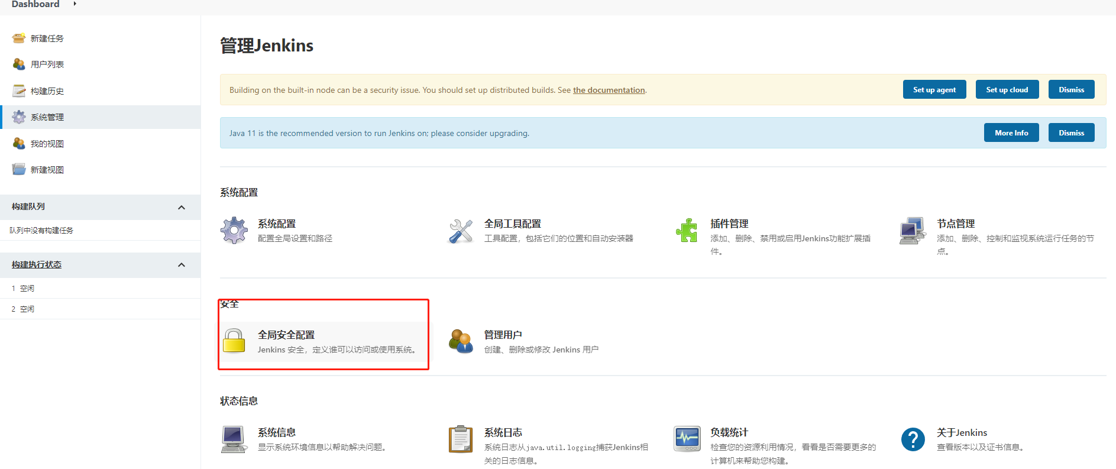Open 新建任务 in the sidebar
This screenshot has width=1116, height=469.
47,38
